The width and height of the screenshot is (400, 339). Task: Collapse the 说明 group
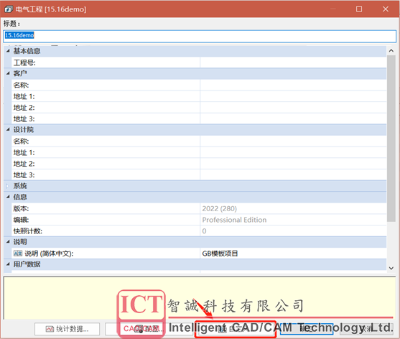tap(8, 242)
